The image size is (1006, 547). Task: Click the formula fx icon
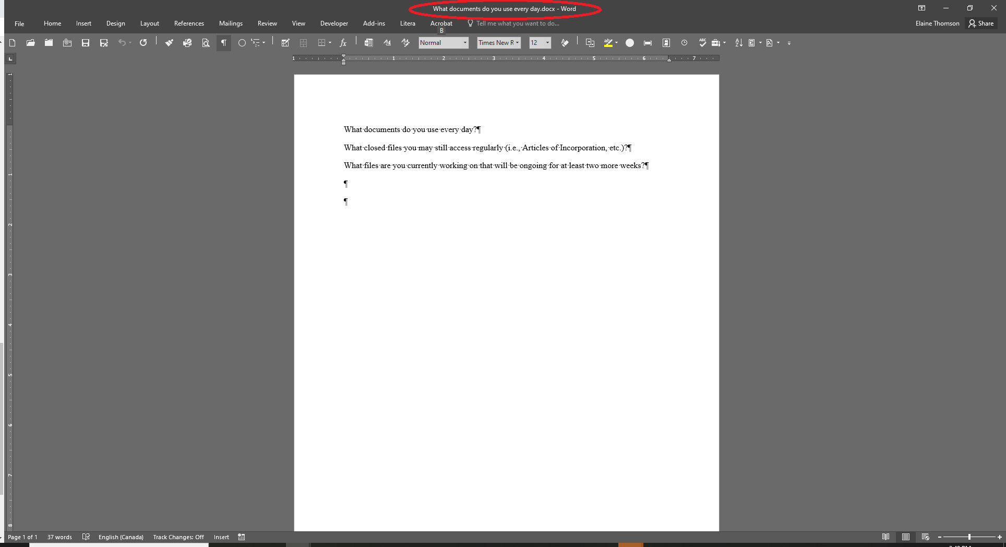343,43
